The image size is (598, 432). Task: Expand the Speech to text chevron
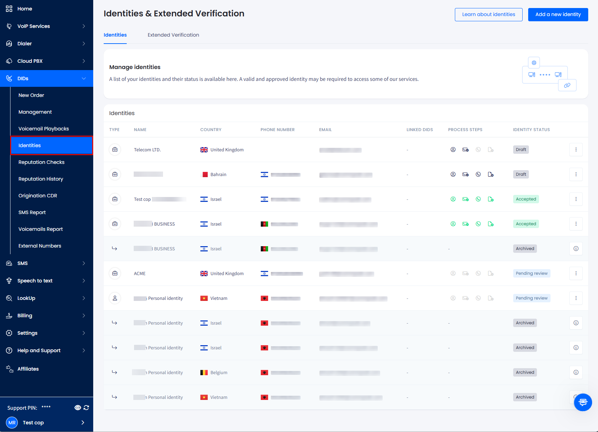pyautogui.click(x=84, y=281)
